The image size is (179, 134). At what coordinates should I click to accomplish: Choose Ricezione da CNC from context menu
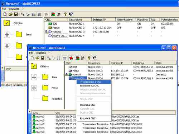point(94,86)
